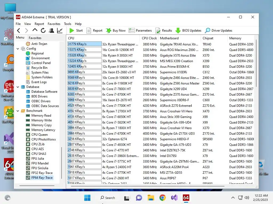The image size is (273, 204).
Task: Select Environment in the tree
Action: click(x=38, y=58)
